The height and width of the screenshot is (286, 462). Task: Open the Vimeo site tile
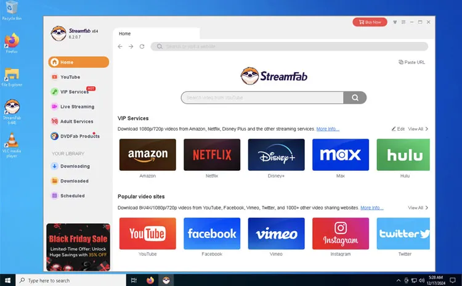277,234
